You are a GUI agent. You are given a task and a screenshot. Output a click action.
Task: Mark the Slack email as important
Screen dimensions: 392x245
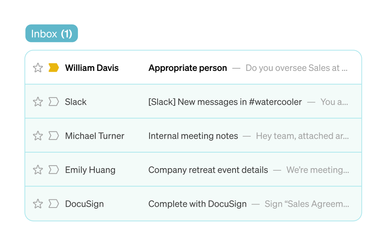click(54, 102)
